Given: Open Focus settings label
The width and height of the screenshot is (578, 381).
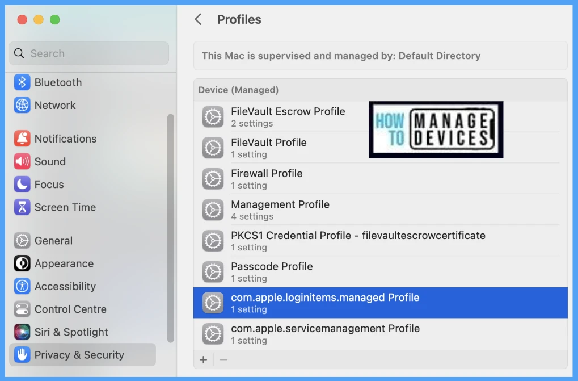Looking at the screenshot, I should (49, 185).
